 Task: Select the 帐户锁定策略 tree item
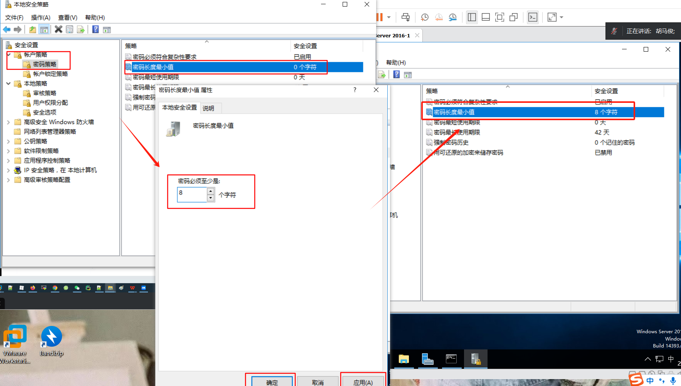[x=46, y=74]
